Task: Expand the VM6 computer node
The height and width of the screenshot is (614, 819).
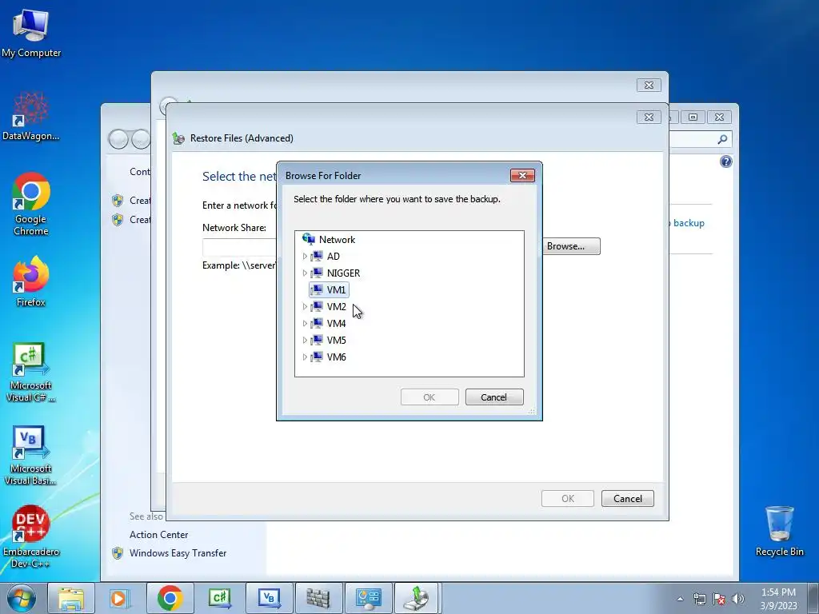Action: [x=305, y=357]
